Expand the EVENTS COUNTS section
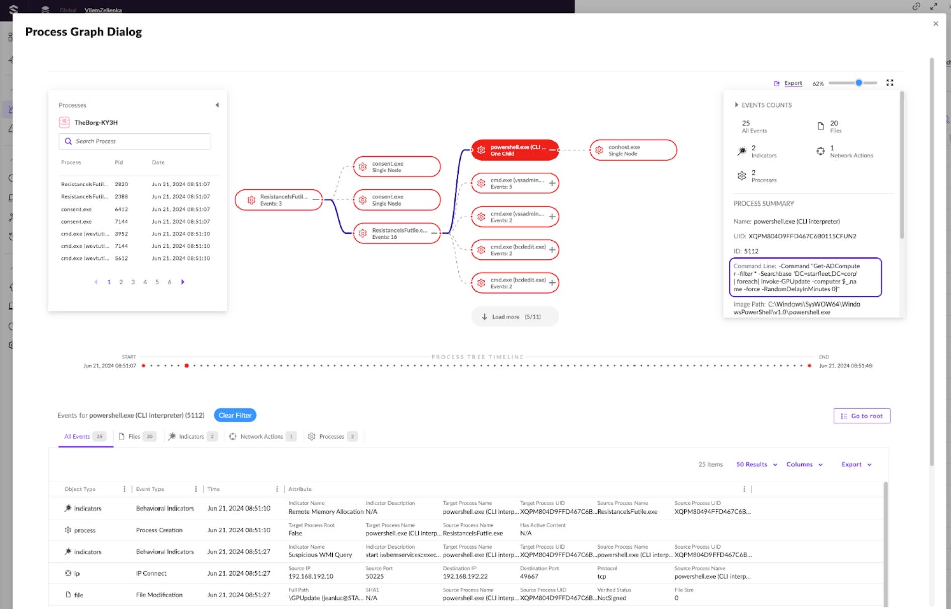The height and width of the screenshot is (609, 951). 737,105
